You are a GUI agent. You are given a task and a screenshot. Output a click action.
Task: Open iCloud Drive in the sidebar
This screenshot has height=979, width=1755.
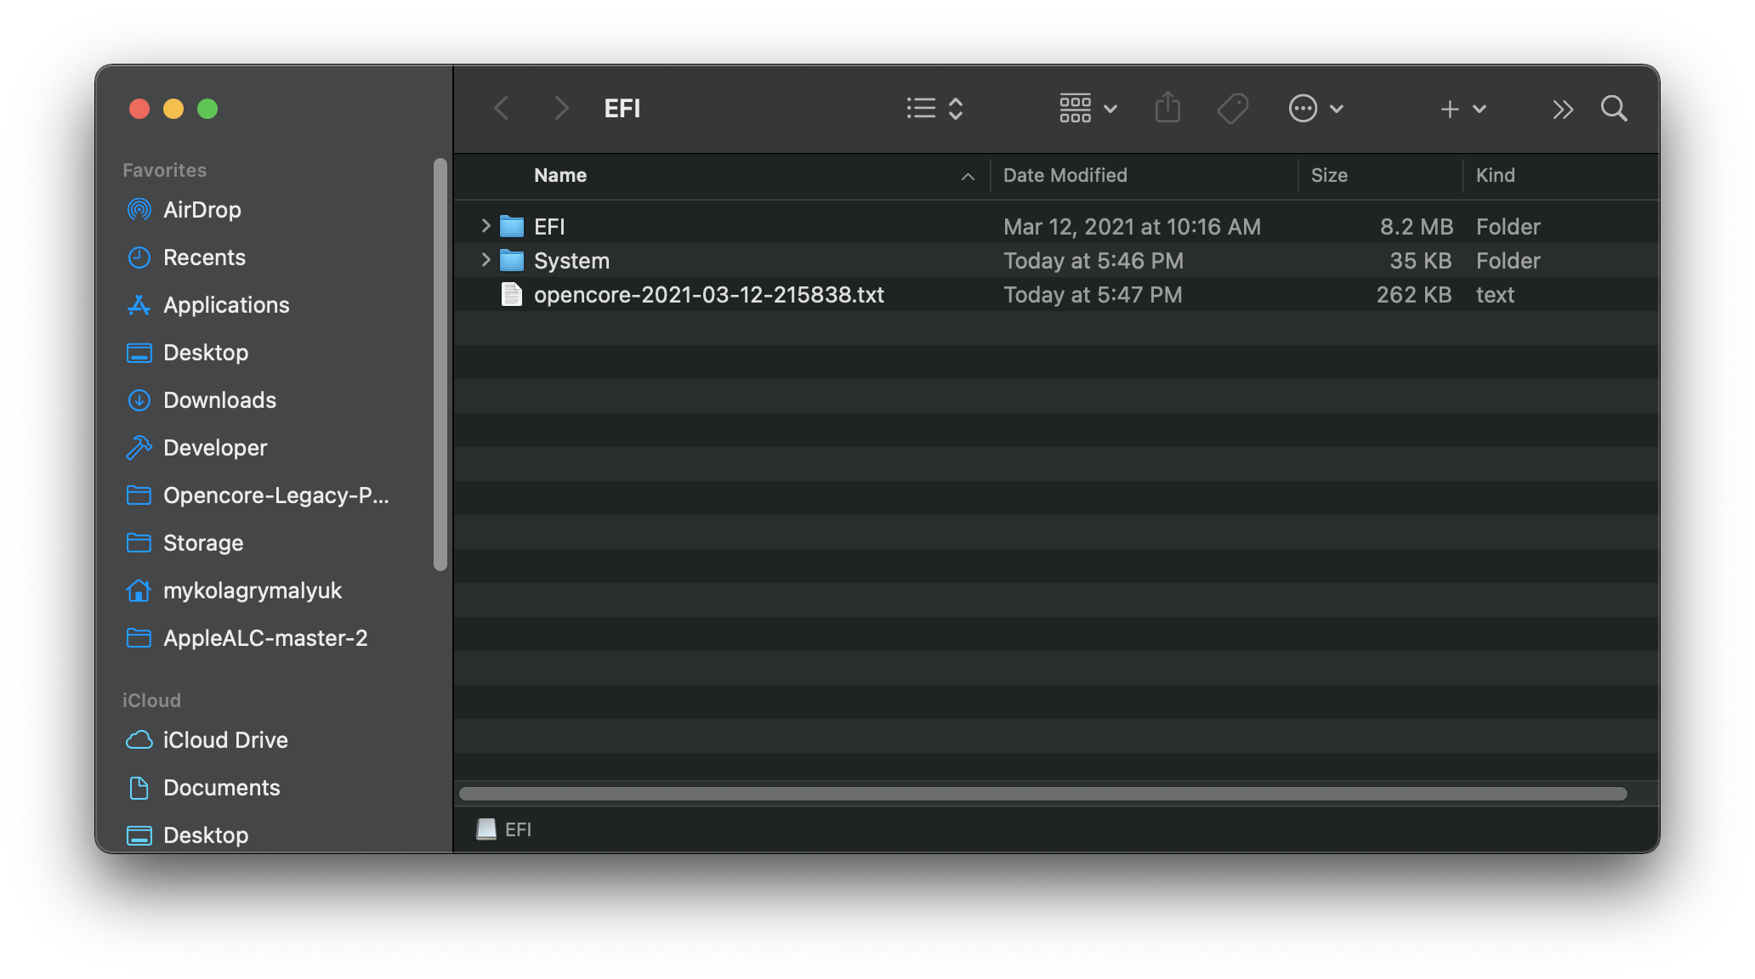(224, 740)
